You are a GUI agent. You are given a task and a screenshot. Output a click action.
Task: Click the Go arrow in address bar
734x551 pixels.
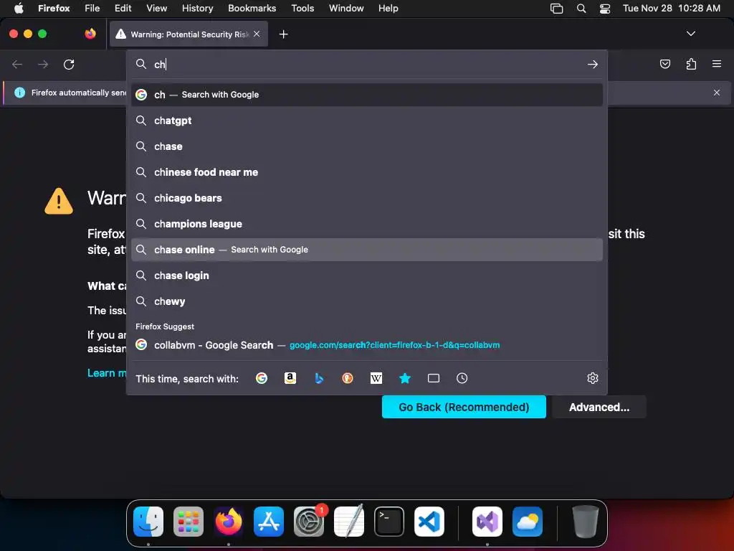click(593, 64)
